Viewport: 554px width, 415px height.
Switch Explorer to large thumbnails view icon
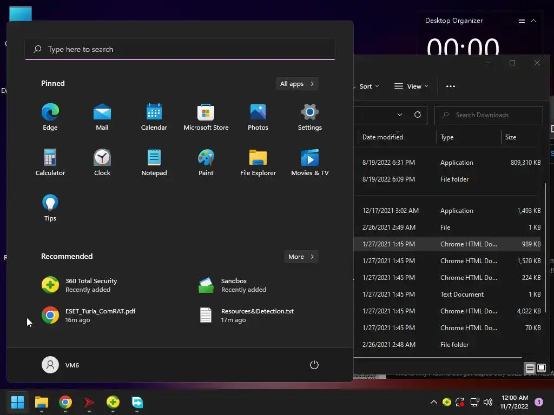[x=542, y=368]
